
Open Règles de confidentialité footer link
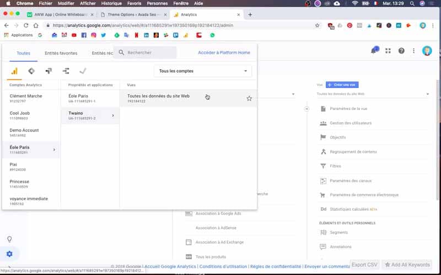(x=276, y=266)
